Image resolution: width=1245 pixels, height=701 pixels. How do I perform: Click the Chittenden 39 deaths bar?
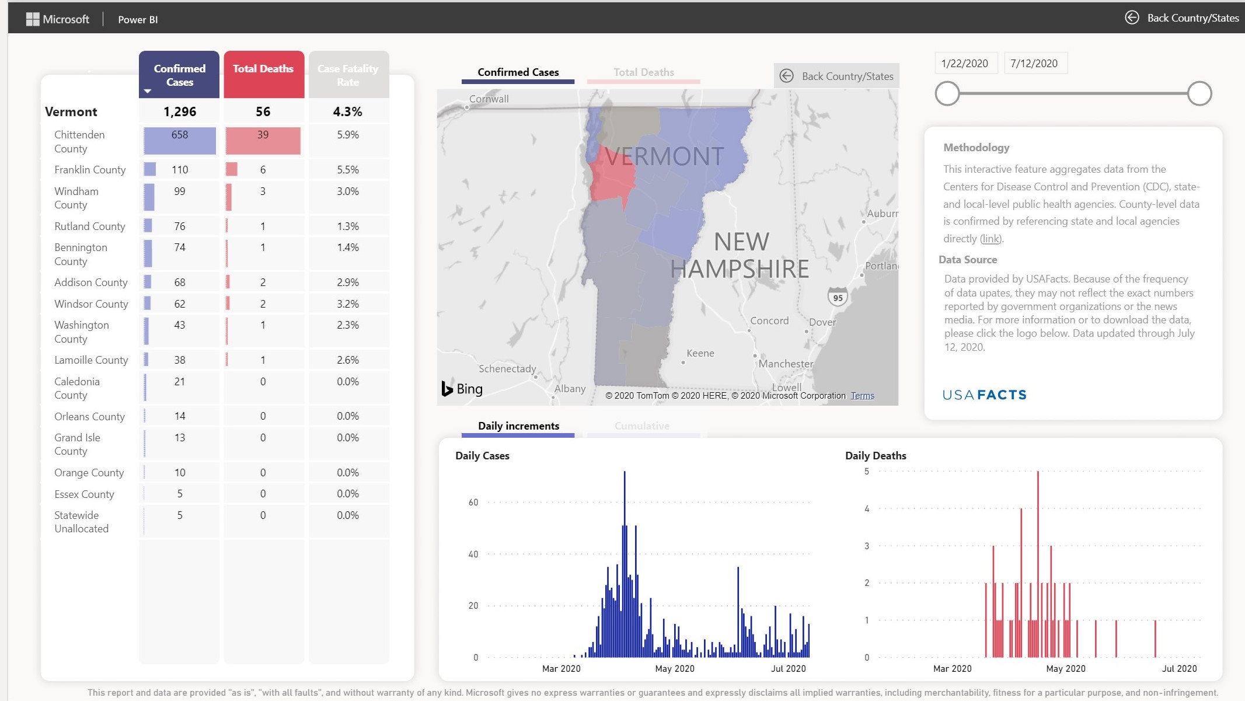pos(263,141)
